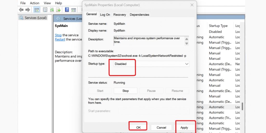Screen dimensions: 266x133
Task: Open the Startup type dropdown
Action: [151, 64]
